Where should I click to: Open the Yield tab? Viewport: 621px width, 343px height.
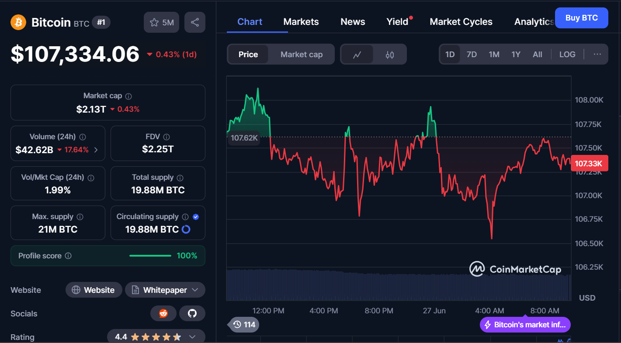(x=397, y=22)
